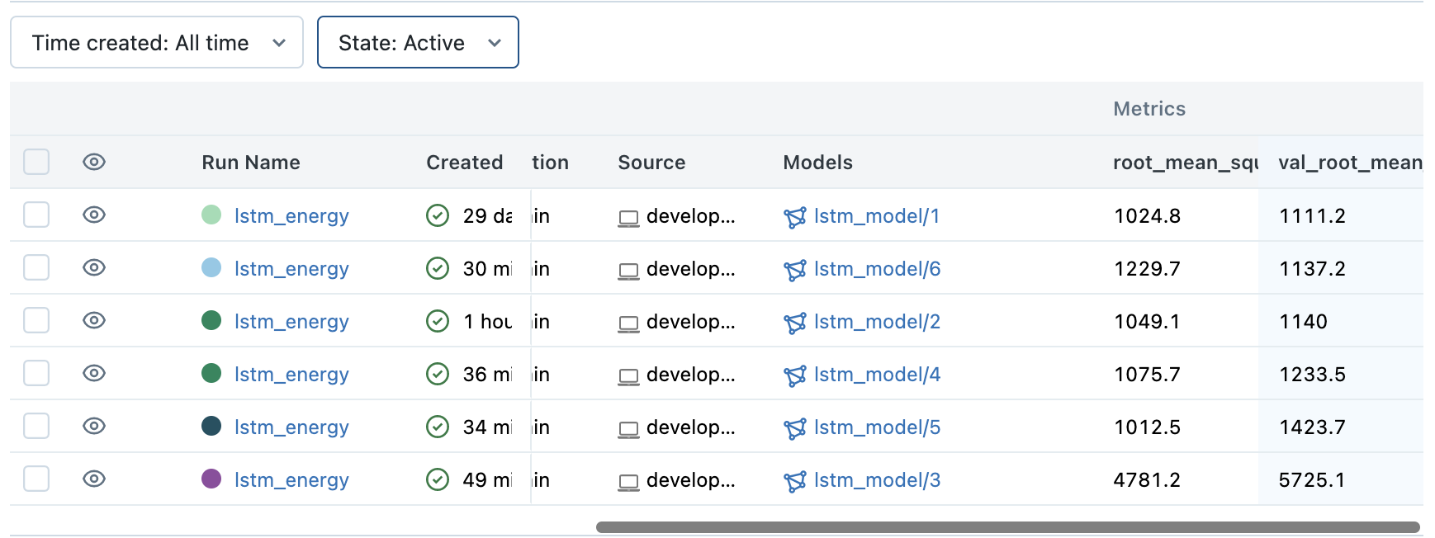Hide the purple lstm_energy run via eye

tap(94, 479)
